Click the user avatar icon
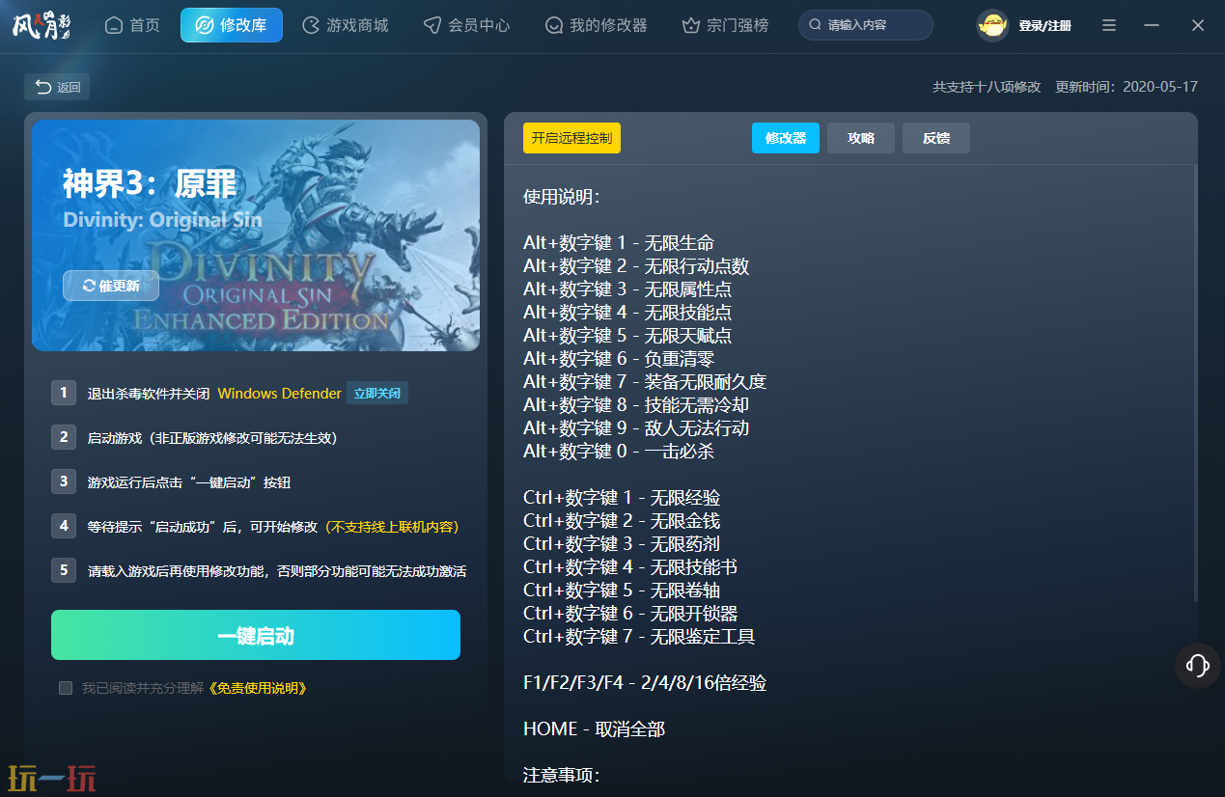 pyautogui.click(x=992, y=25)
